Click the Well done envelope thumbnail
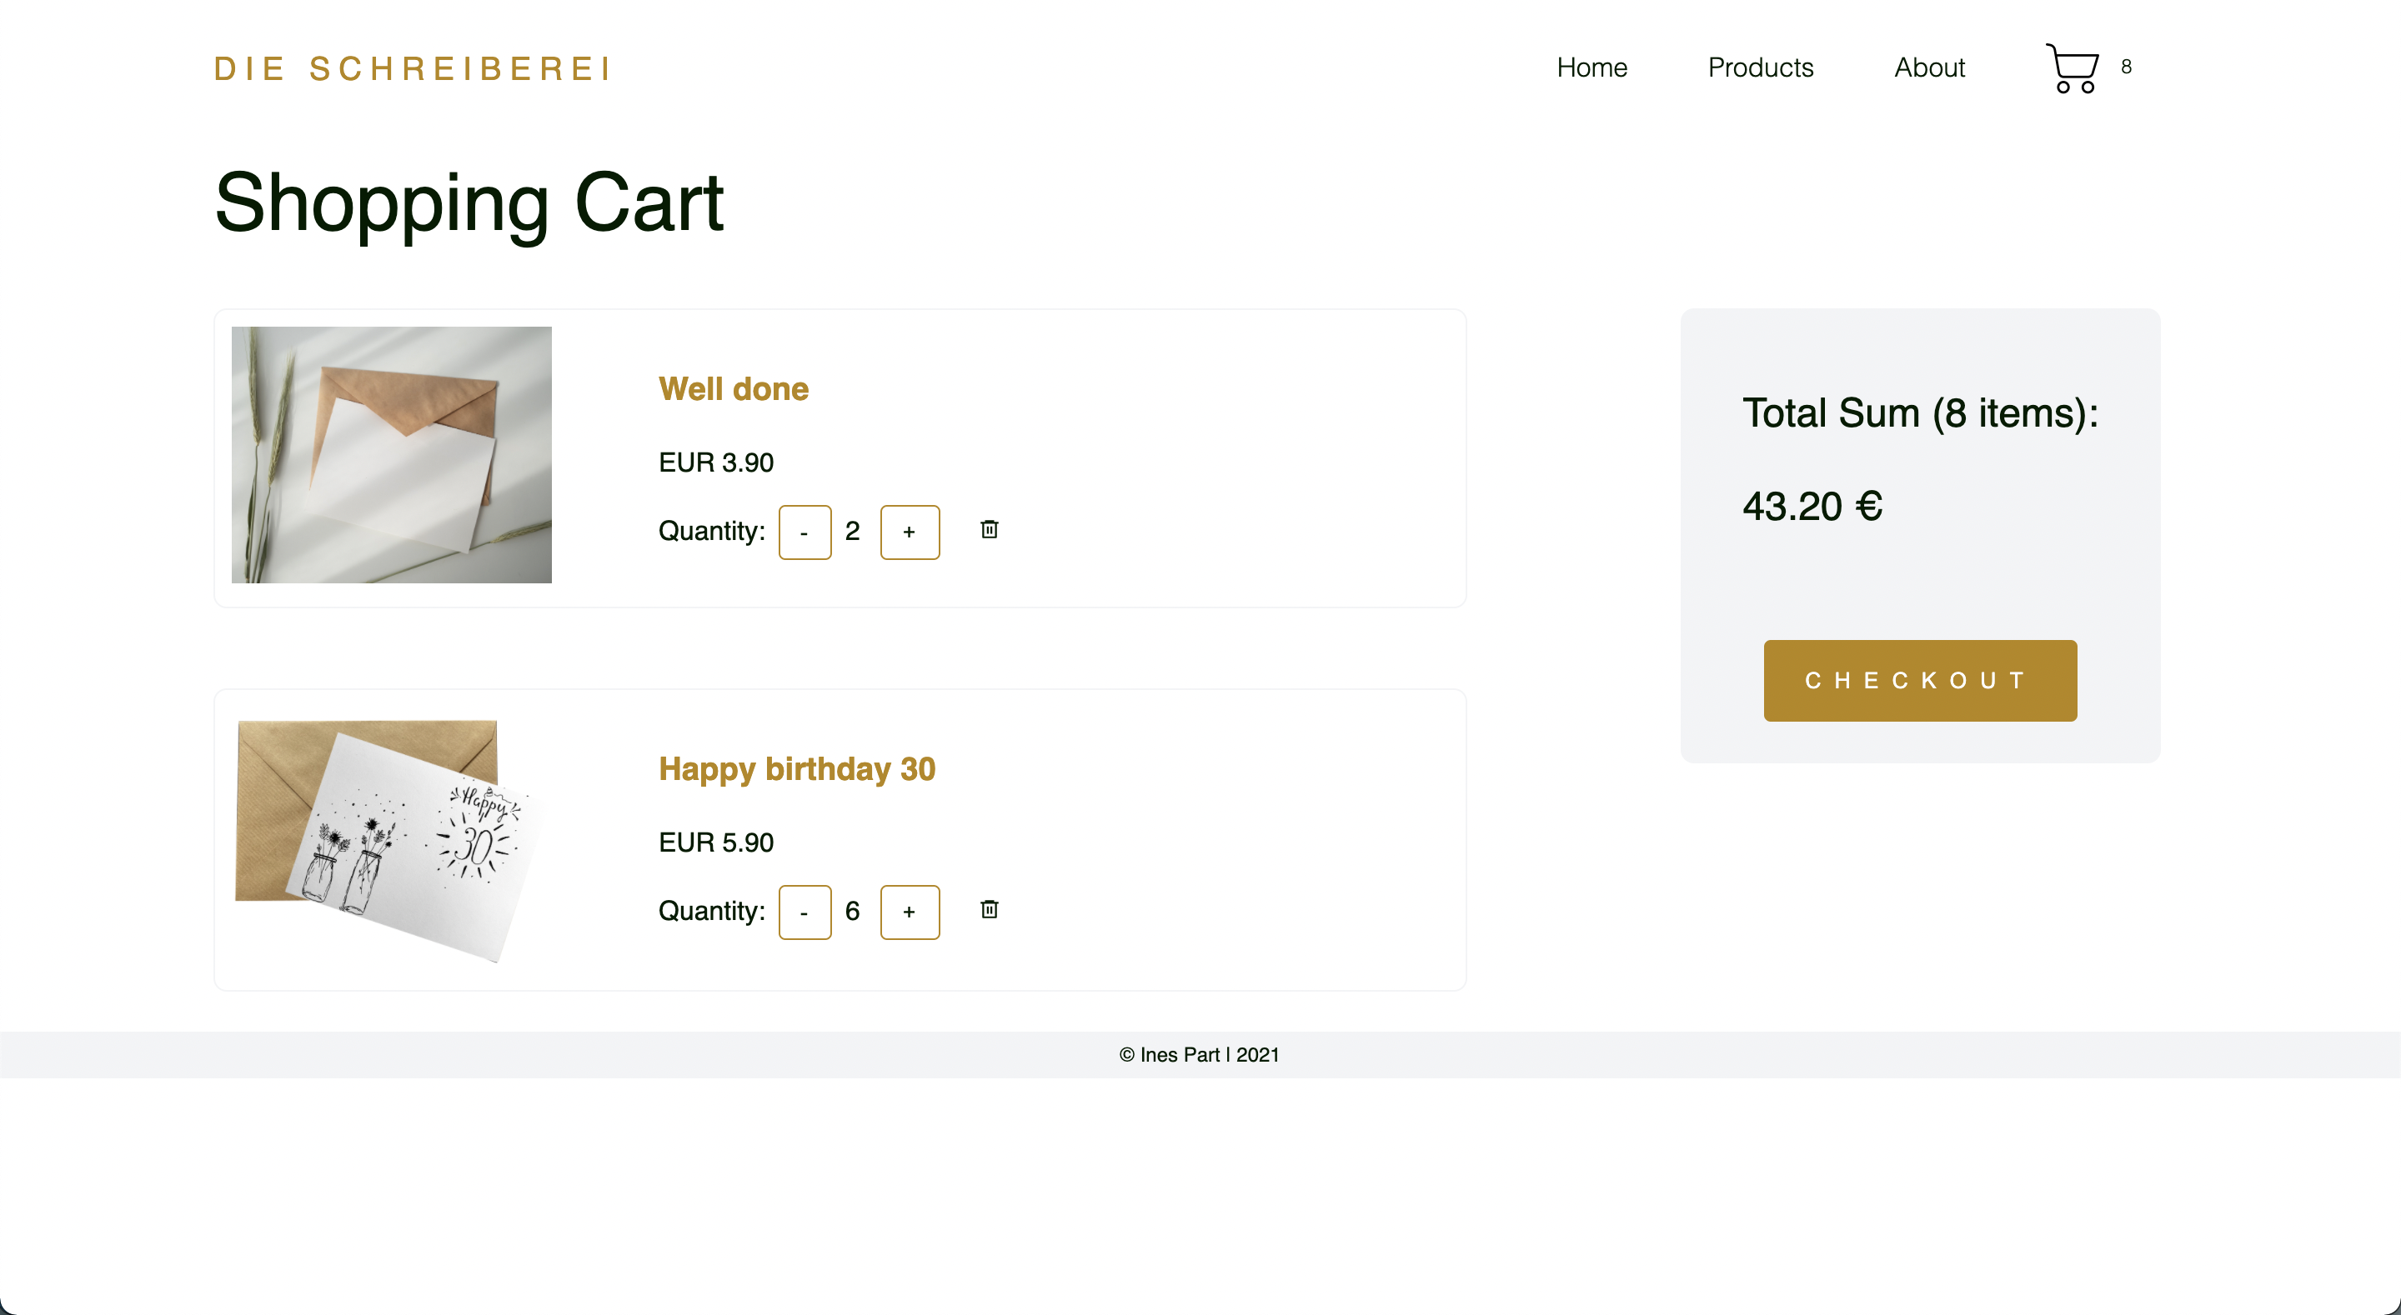The width and height of the screenshot is (2401, 1315). [x=392, y=455]
